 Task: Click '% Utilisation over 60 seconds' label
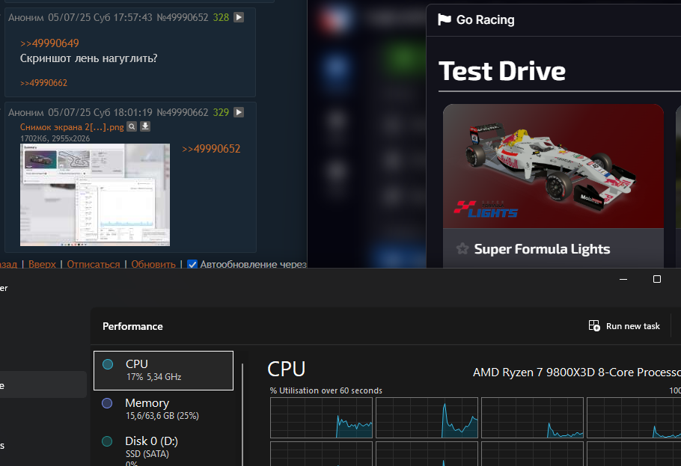(326, 390)
